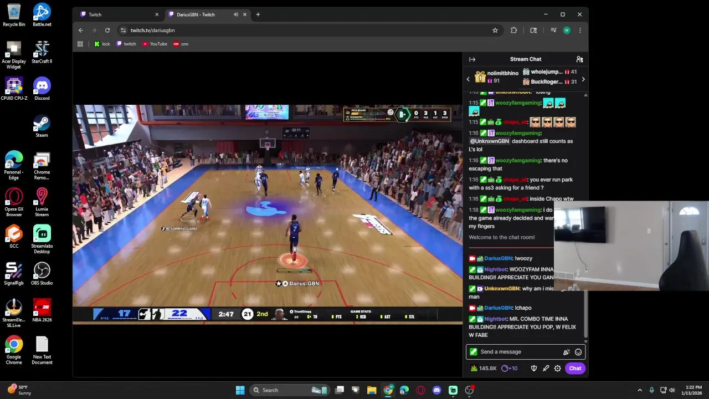Show next gift leaderboard entry
Viewport: 709px width, 399px height.
pyautogui.click(x=583, y=79)
